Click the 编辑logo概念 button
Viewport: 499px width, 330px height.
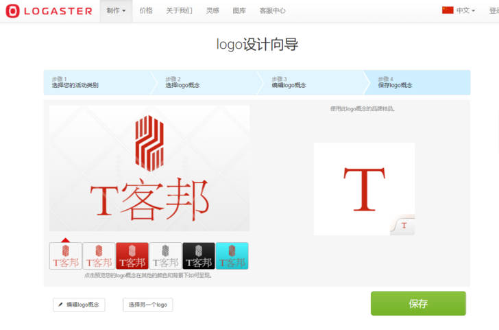click(x=79, y=305)
